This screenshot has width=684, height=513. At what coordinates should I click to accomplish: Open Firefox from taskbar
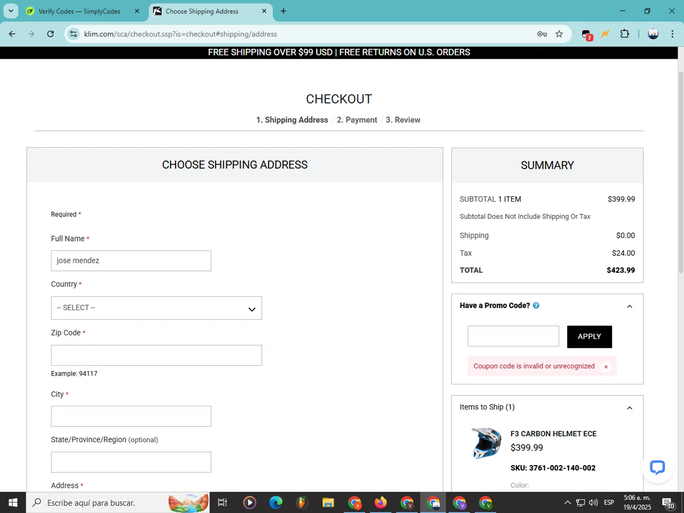380,503
